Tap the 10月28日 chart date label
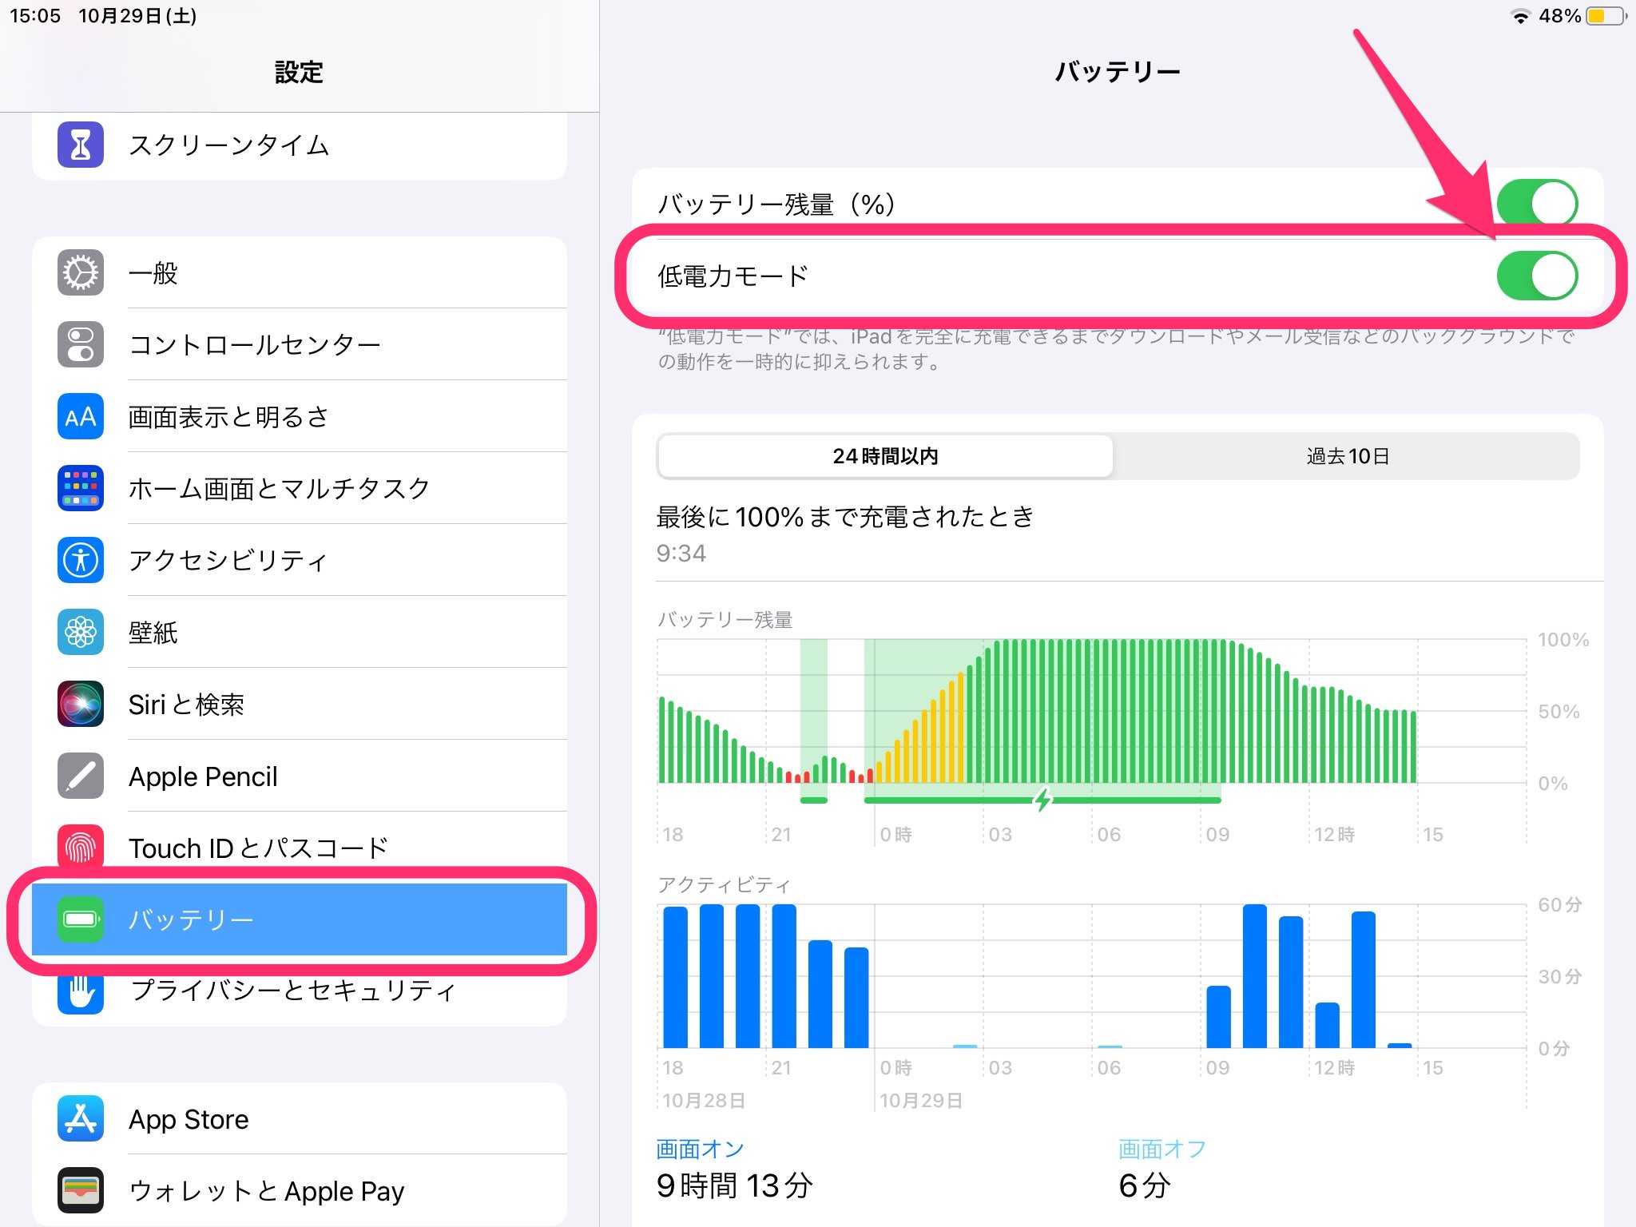Viewport: 1636px width, 1227px height. point(704,1101)
